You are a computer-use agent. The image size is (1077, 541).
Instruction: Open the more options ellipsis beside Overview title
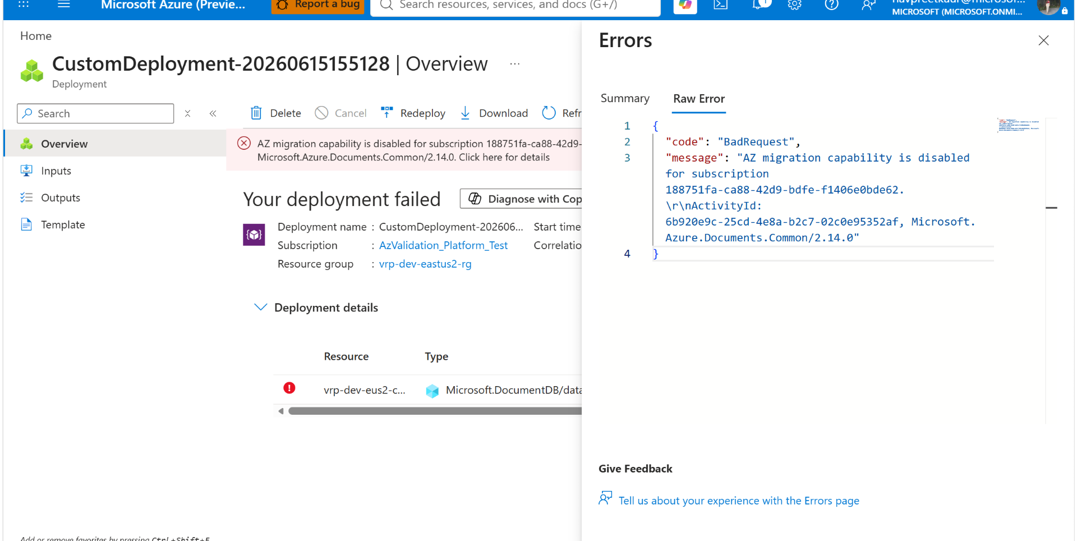515,64
